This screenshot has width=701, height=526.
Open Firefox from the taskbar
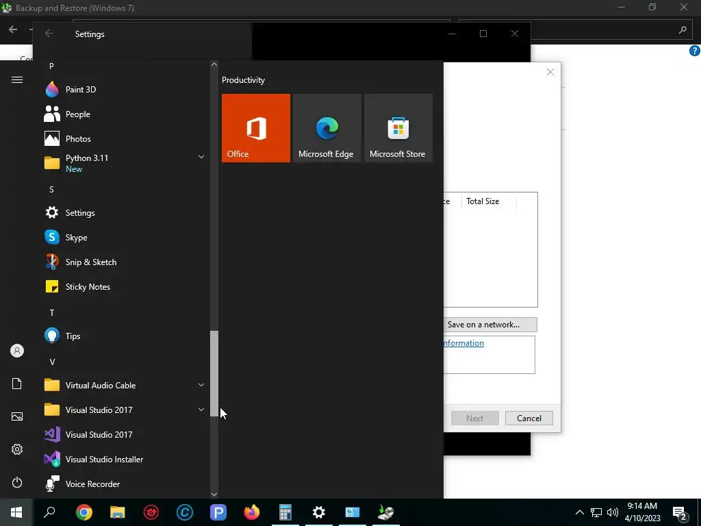252,512
